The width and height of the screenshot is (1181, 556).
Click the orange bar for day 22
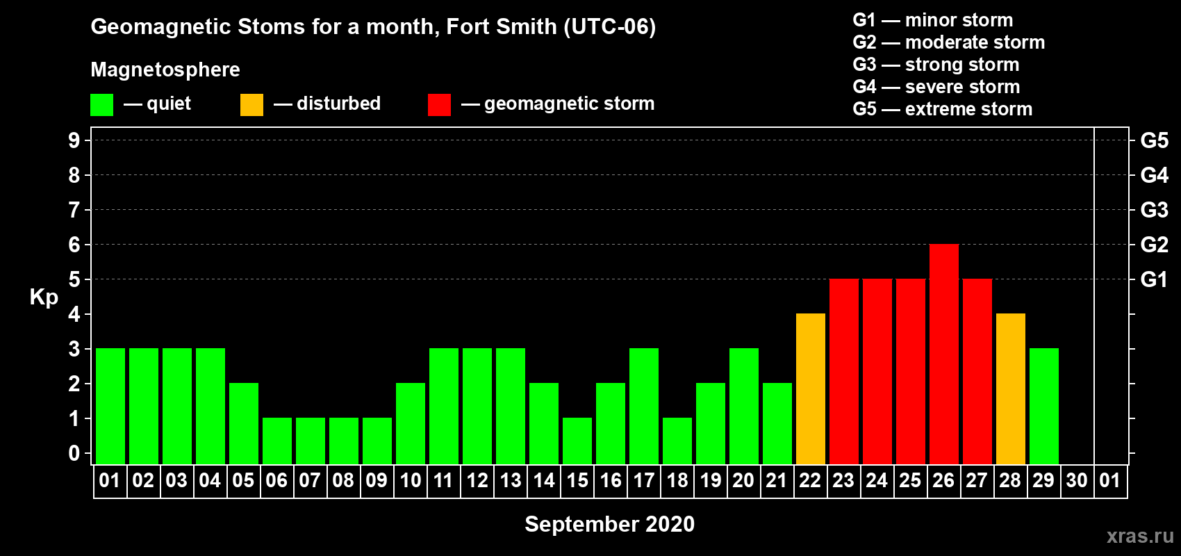811,389
